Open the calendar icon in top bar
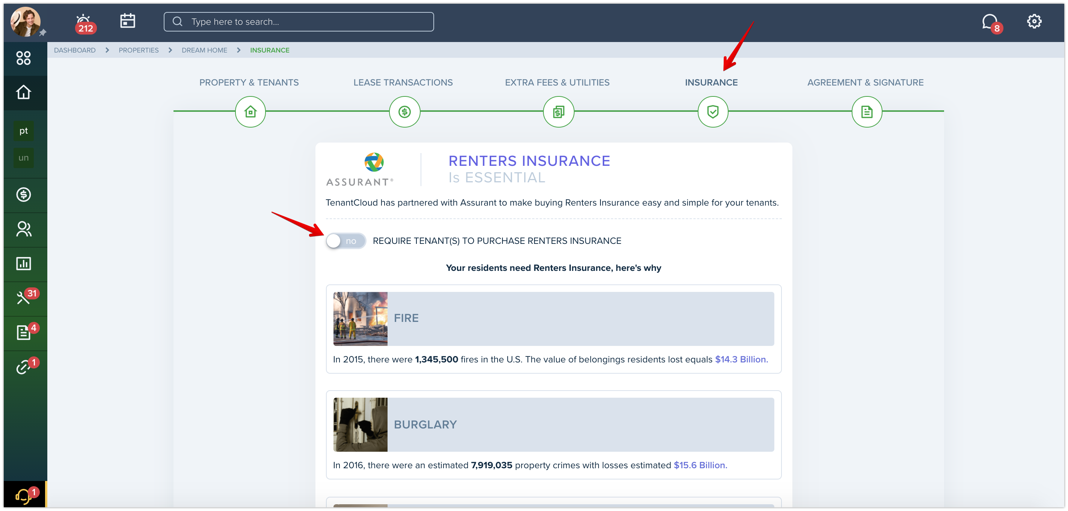This screenshot has height=511, width=1068. [x=127, y=21]
